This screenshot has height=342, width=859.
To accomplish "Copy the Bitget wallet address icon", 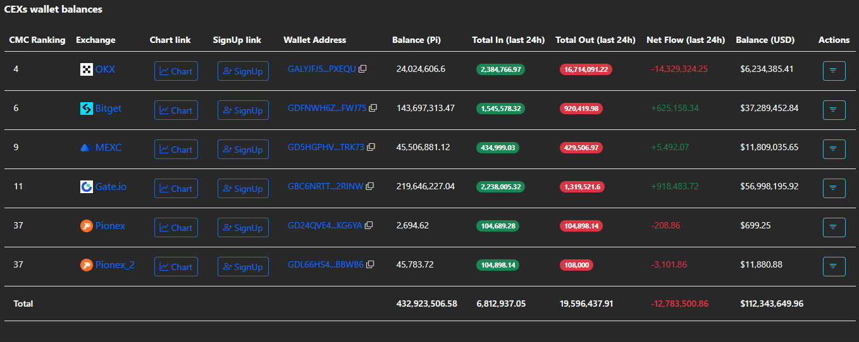I will [373, 108].
